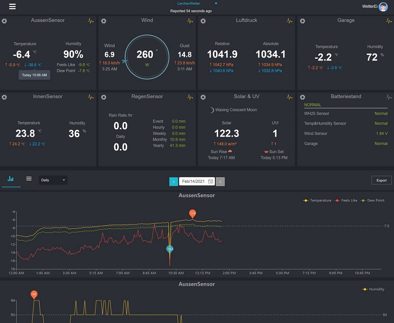The image size is (394, 323).
Task: Click the -14.6 minimum chart marker
Action: [x=170, y=249]
